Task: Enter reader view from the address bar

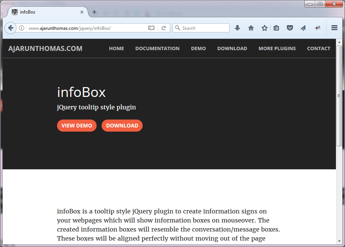Action: [x=151, y=28]
